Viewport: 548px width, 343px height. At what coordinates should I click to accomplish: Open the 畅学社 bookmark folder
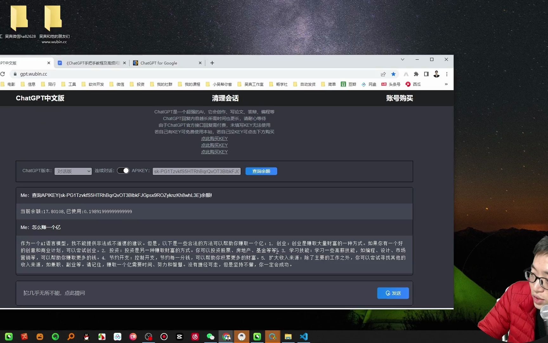[278, 84]
